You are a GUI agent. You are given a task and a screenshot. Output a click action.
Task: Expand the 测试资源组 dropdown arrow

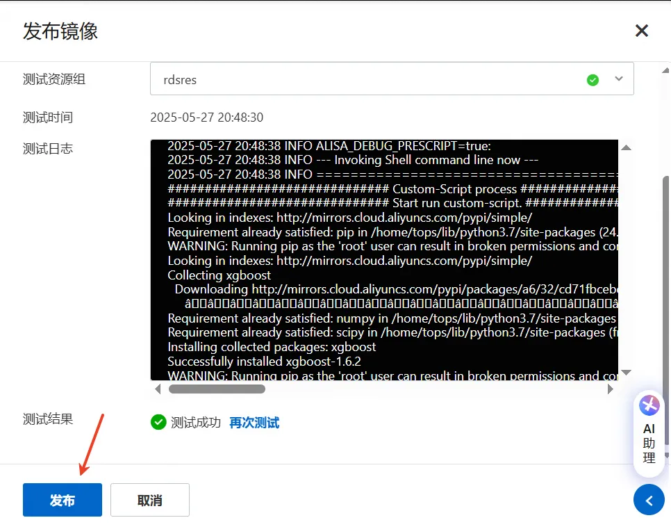619,79
